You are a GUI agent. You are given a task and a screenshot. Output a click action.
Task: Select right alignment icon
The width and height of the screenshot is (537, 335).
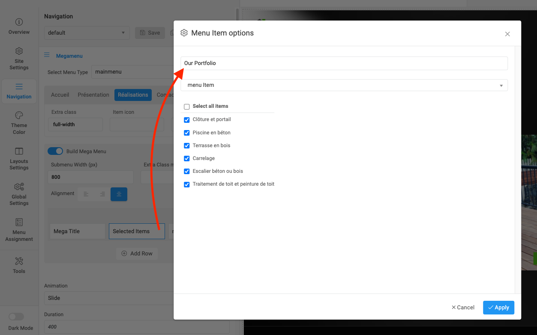[102, 194]
